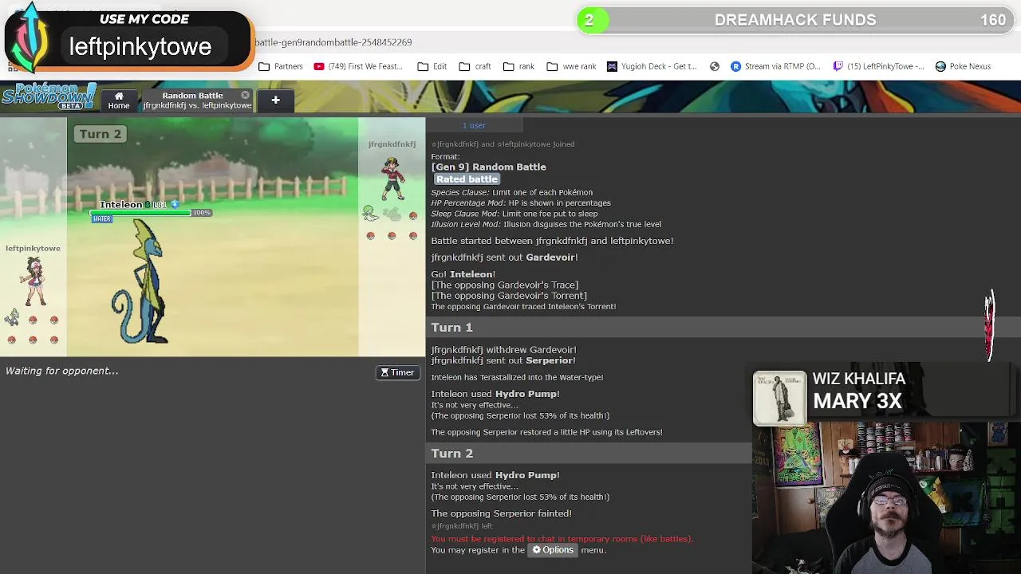Image resolution: width=1021 pixels, height=574 pixels.
Task: Open the Stream via RTMP bookmark
Action: coord(775,66)
